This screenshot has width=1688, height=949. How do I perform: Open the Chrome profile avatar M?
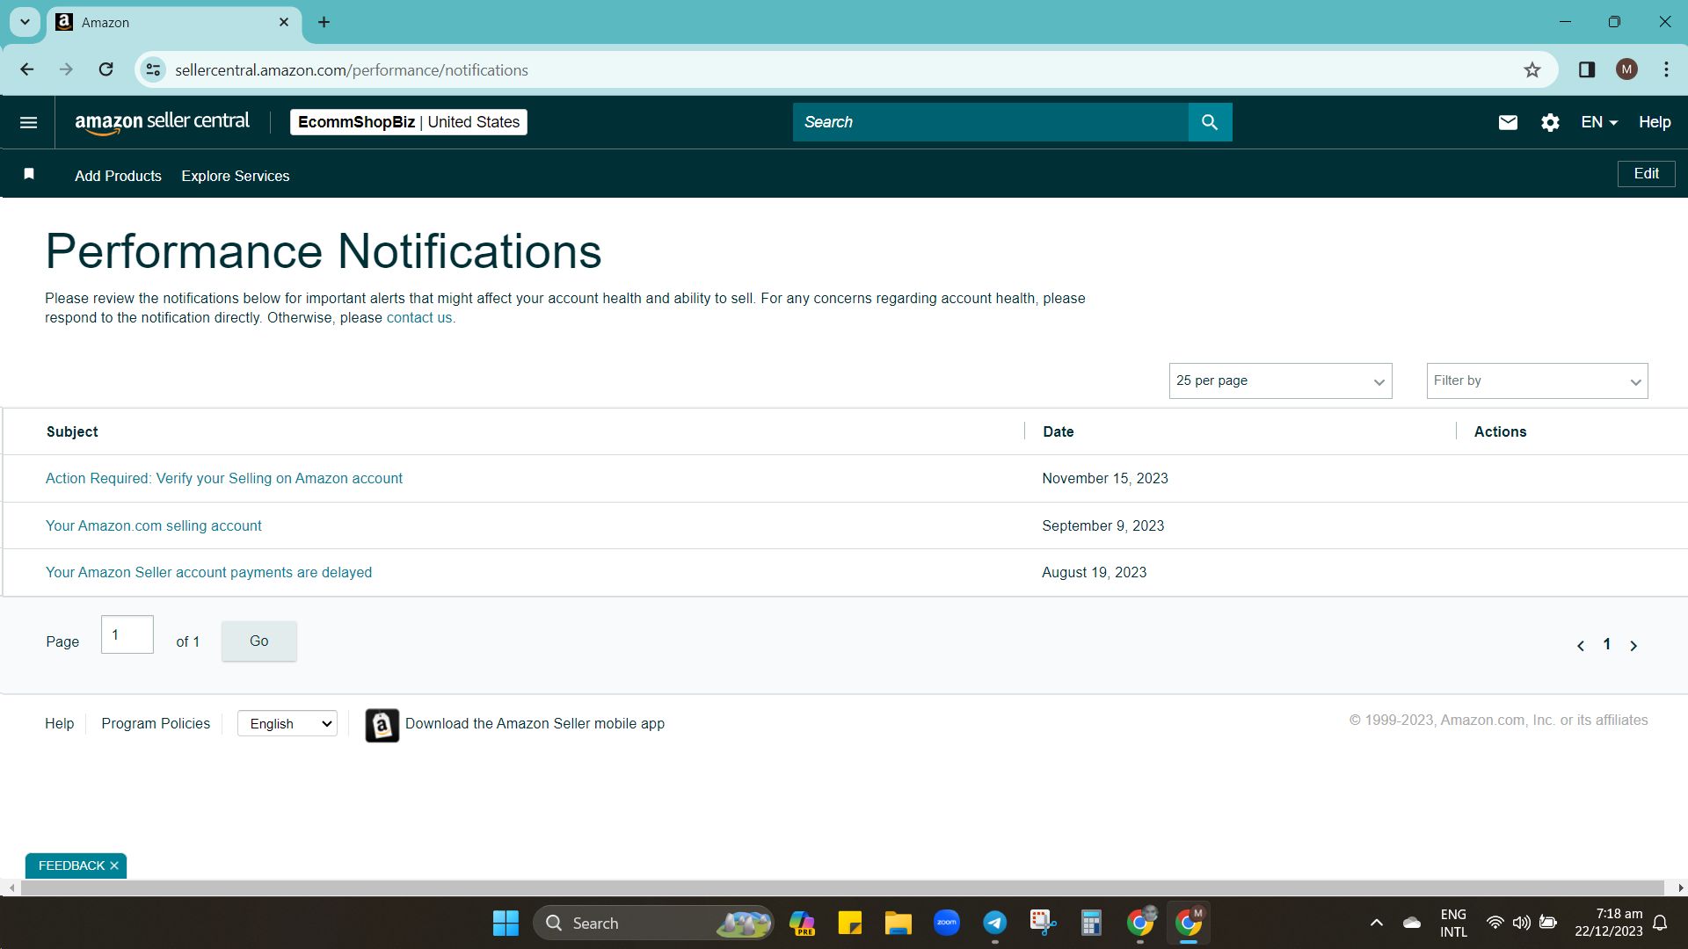(1626, 69)
